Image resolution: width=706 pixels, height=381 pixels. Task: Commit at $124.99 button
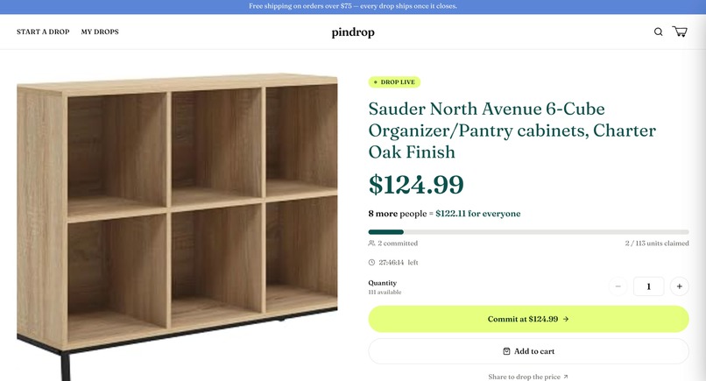coord(528,319)
